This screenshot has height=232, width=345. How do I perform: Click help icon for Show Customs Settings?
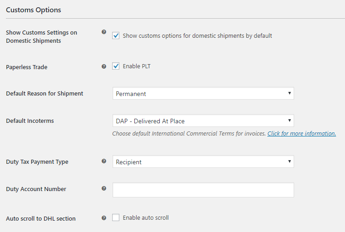(x=104, y=32)
